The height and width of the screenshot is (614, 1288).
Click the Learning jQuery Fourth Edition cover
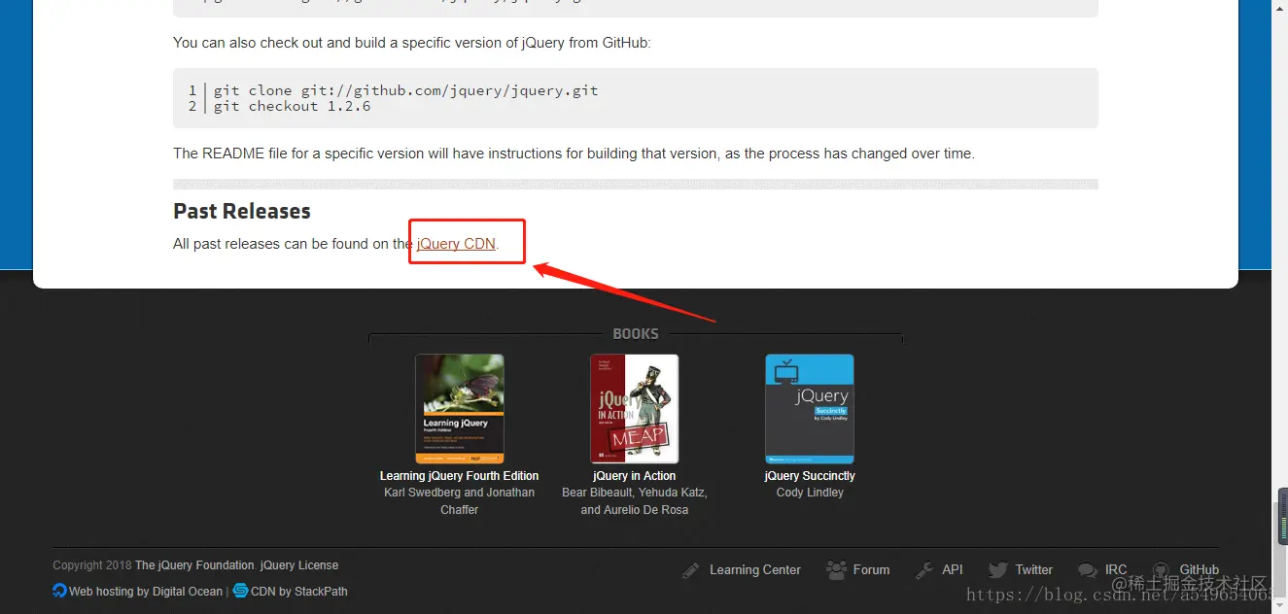(460, 409)
